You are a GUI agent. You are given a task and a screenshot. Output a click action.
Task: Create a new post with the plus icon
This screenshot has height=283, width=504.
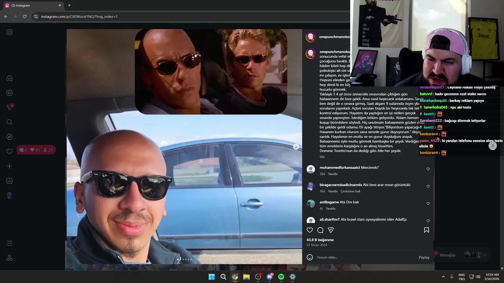pos(9,166)
